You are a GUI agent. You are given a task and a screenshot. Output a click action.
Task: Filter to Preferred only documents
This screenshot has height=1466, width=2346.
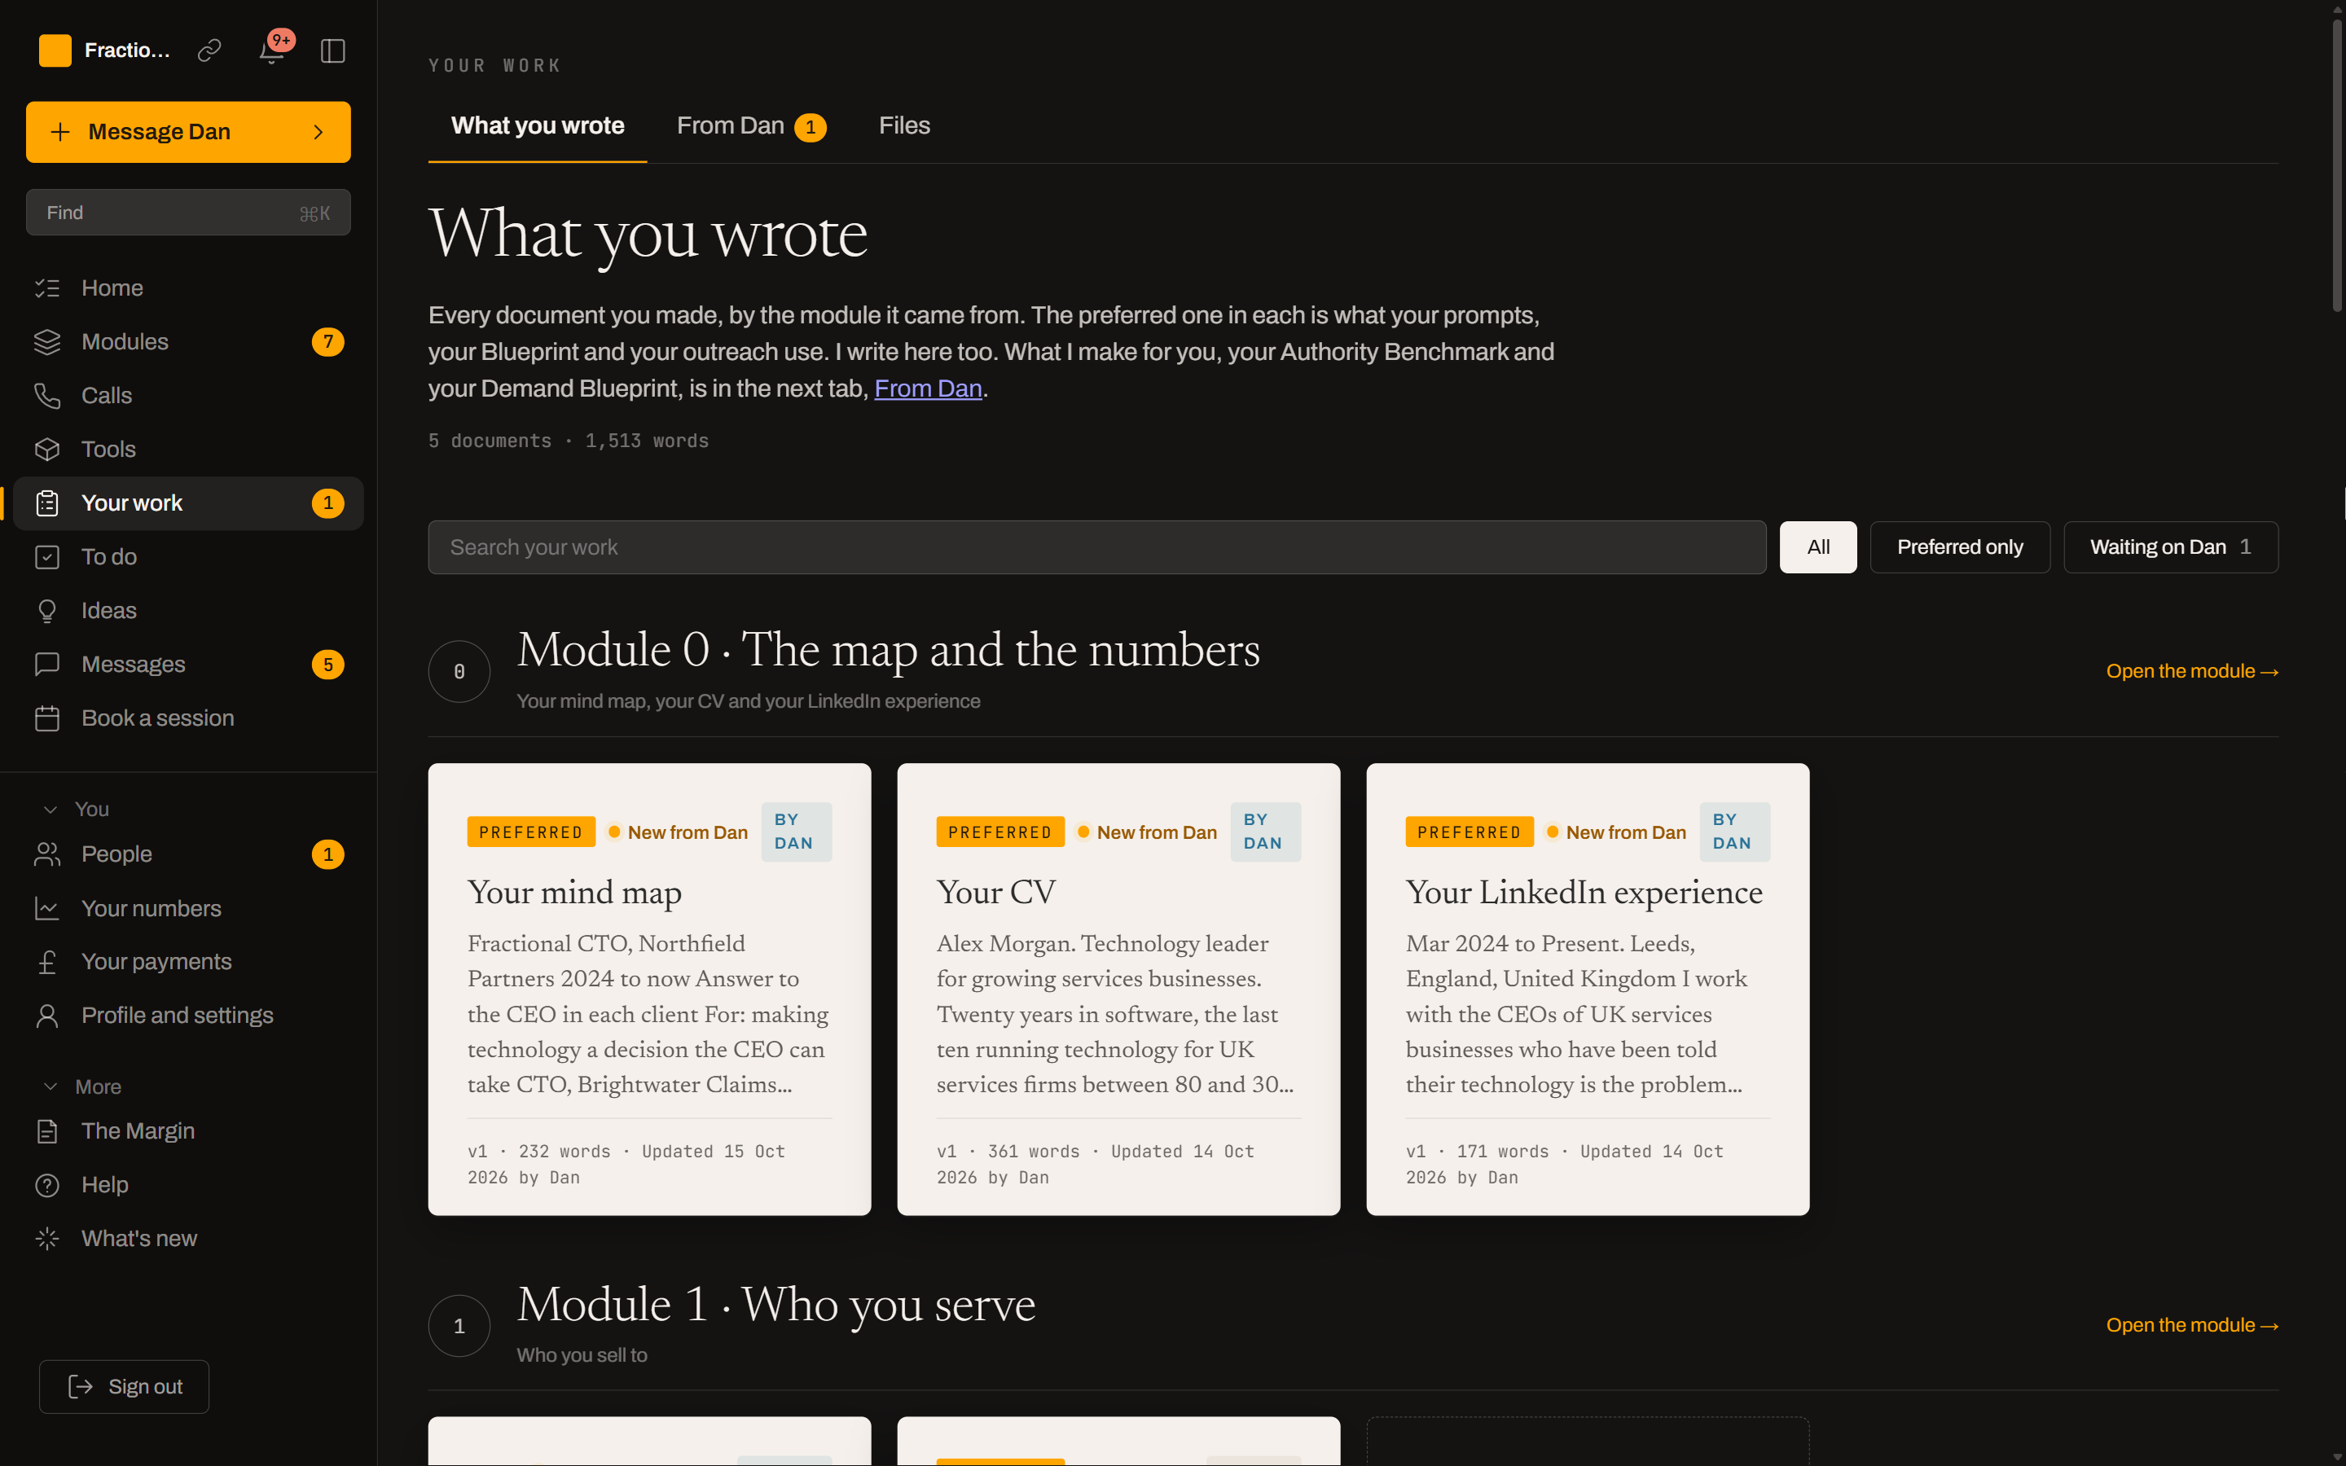(1959, 546)
